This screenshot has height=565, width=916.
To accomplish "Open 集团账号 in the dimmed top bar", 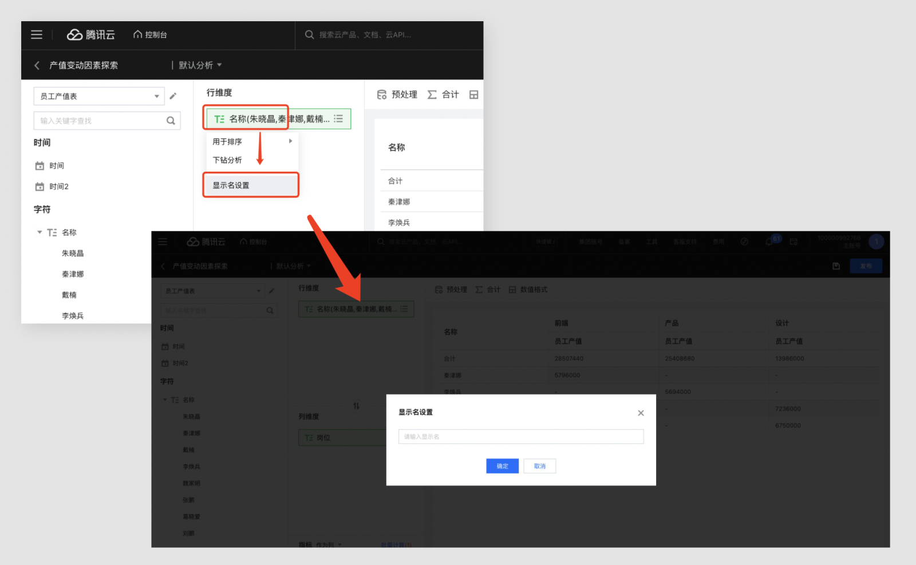I will point(591,242).
